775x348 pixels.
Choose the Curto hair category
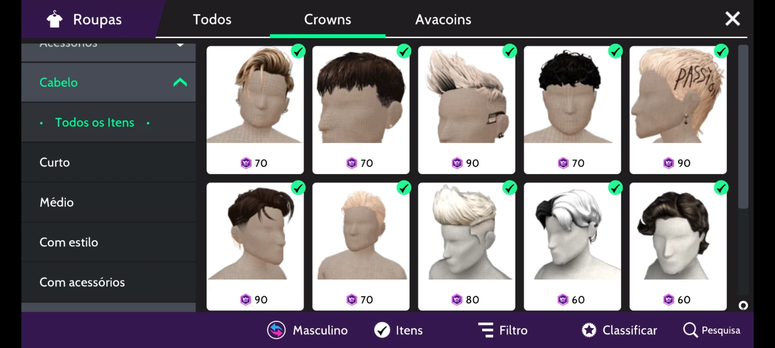tap(108, 162)
